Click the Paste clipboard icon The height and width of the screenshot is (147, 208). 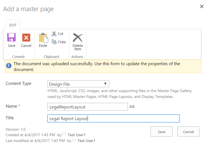pyautogui.click(x=43, y=37)
